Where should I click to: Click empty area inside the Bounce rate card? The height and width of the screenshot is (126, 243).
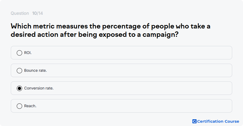[x=132, y=70]
